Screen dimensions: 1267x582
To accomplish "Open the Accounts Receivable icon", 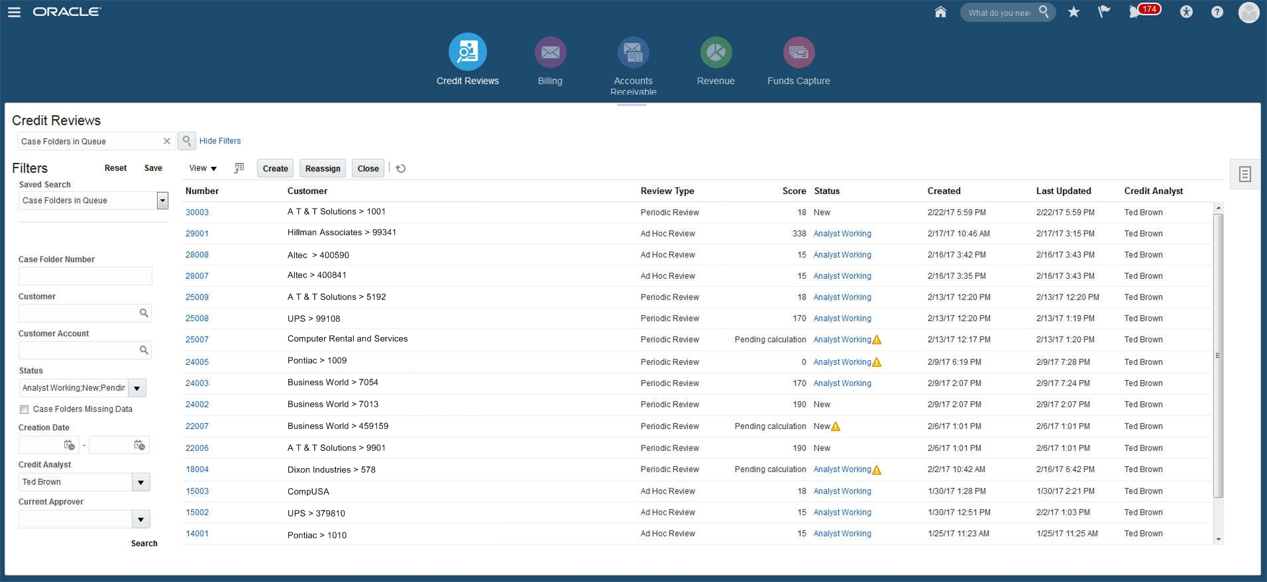I will pyautogui.click(x=633, y=52).
